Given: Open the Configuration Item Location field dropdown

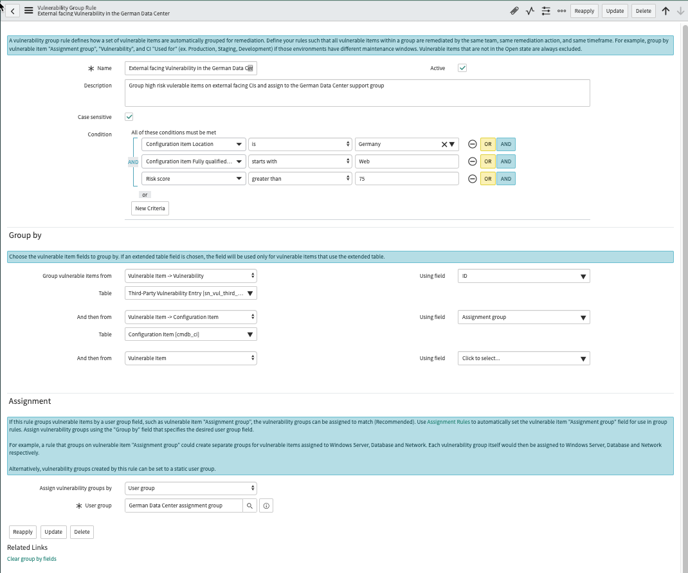Looking at the screenshot, I should point(194,144).
